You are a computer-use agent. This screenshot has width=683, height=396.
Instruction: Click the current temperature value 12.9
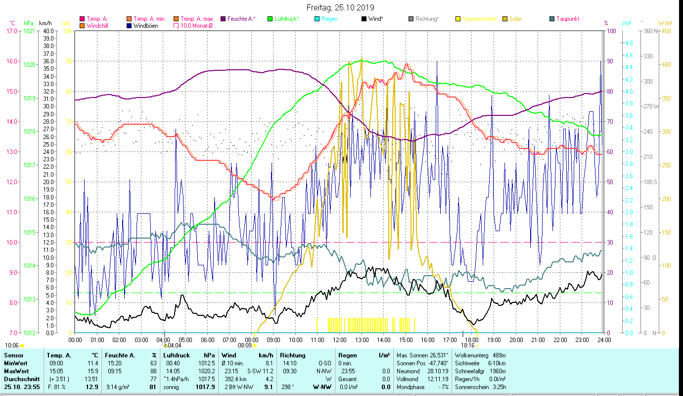click(x=92, y=387)
